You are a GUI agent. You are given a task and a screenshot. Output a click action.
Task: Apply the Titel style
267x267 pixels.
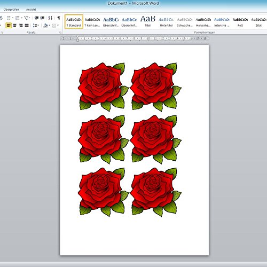click(148, 22)
